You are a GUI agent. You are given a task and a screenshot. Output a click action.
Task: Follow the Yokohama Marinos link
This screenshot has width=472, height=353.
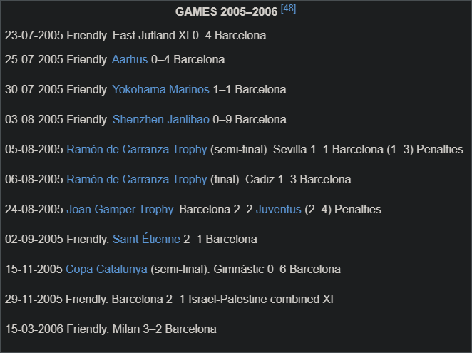160,89
